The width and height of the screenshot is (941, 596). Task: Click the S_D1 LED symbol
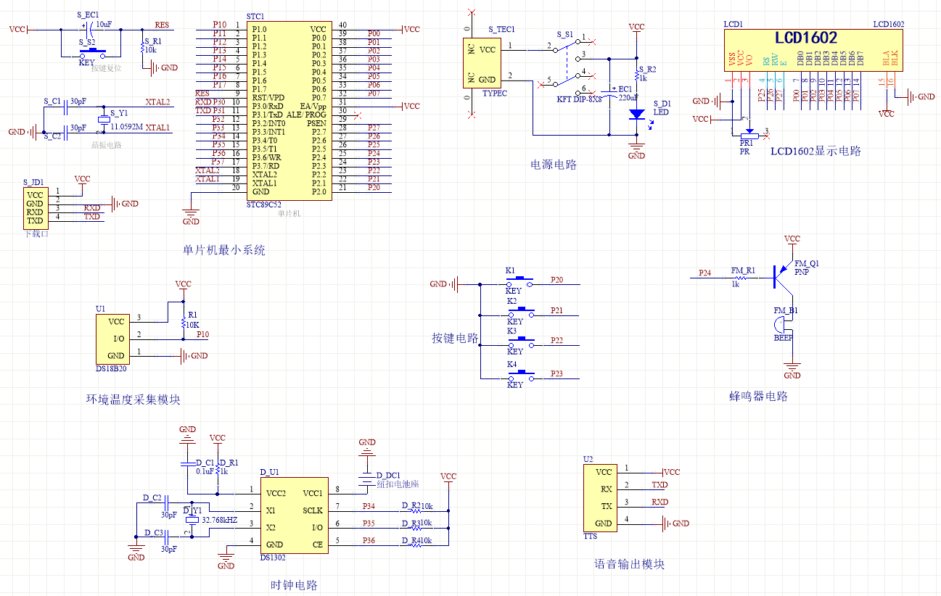pyautogui.click(x=637, y=115)
